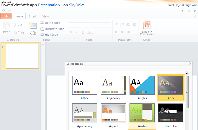
Task: Click the theme list scrollbar thumb
Action: click(187, 92)
